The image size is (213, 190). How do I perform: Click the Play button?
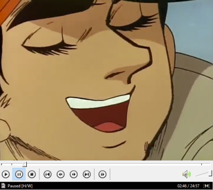click(x=6, y=174)
